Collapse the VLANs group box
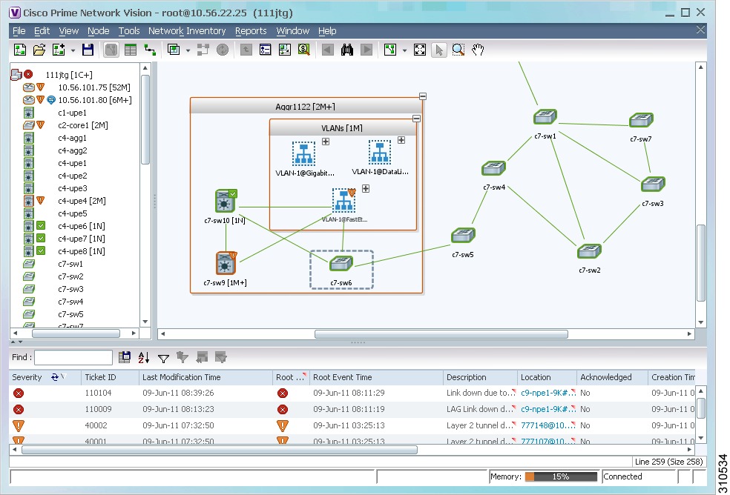730x495 pixels. pyautogui.click(x=417, y=119)
